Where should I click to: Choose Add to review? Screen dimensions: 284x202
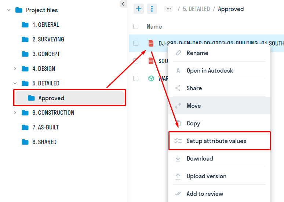[x=219, y=194]
